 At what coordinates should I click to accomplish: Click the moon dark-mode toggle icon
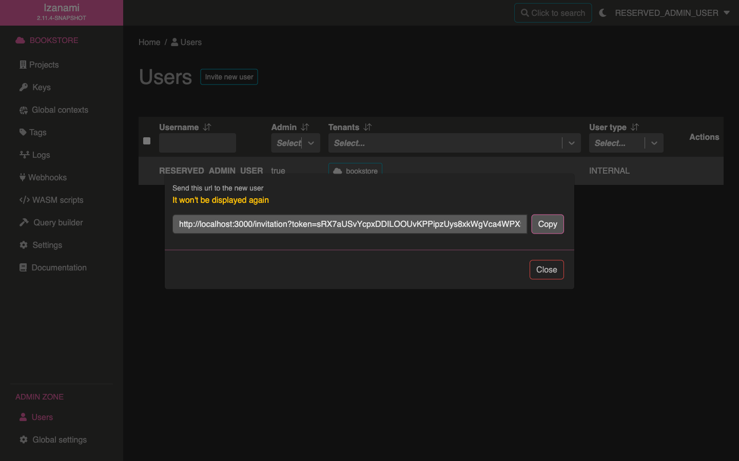(x=602, y=13)
